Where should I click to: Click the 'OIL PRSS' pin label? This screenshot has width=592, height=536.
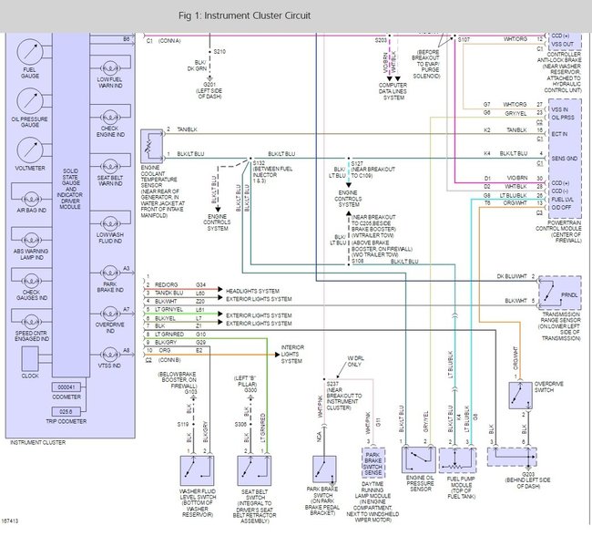(563, 118)
